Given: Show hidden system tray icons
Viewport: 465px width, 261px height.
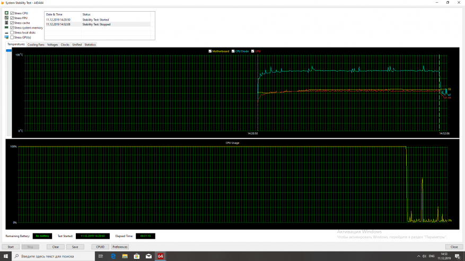Looking at the screenshot, I should 418,256.
